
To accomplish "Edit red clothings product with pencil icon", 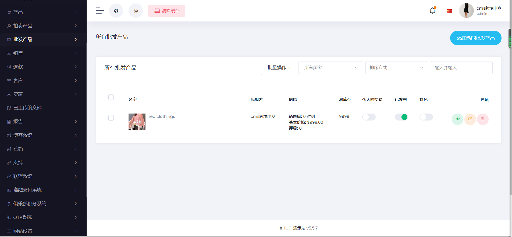I will 470,119.
